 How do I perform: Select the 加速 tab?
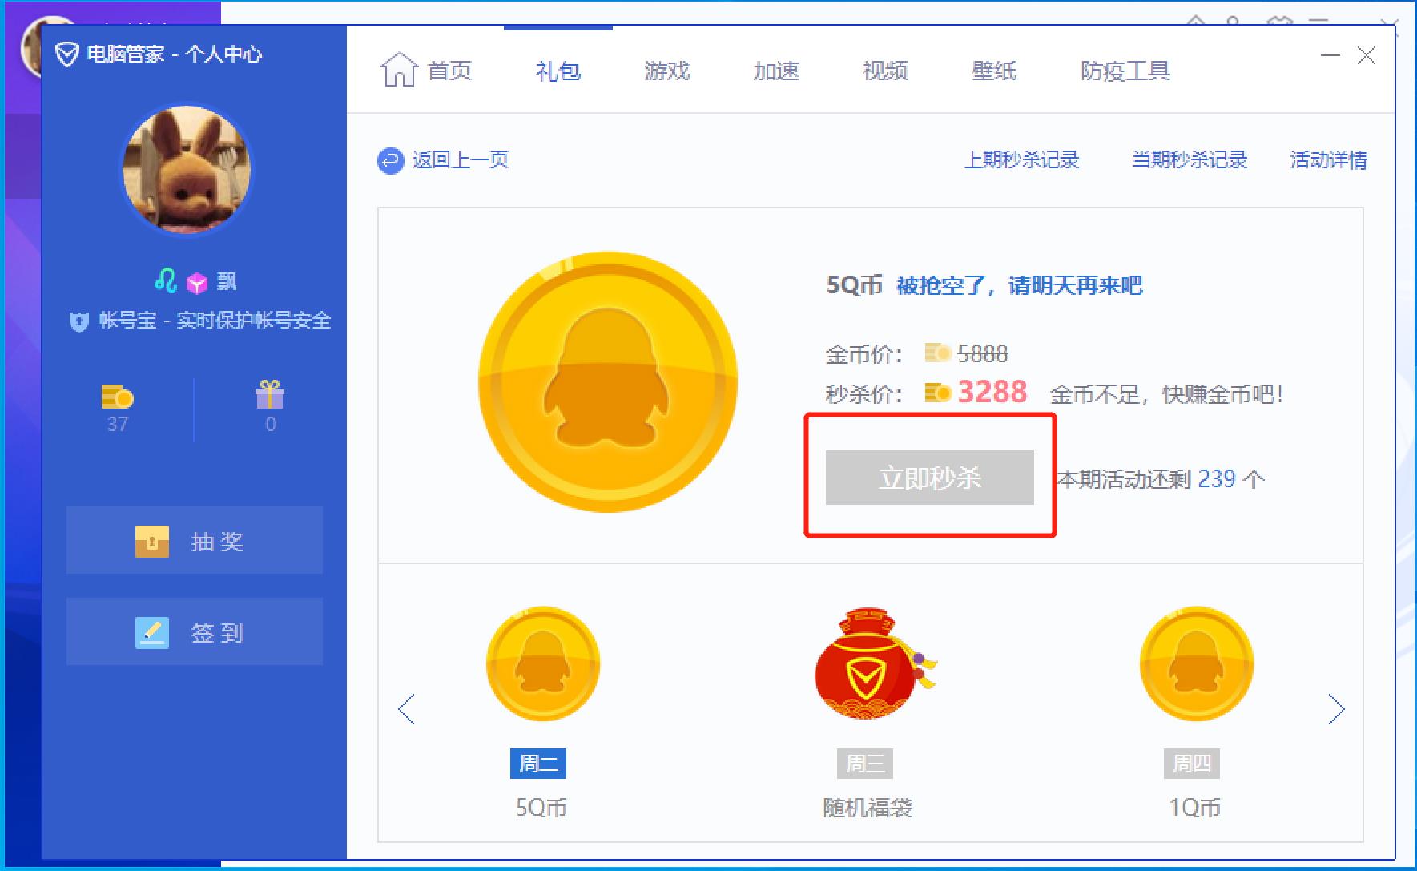(x=776, y=71)
